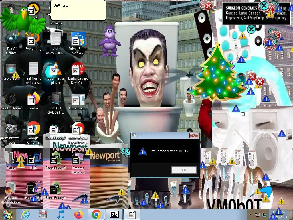Launch Process Hacker 2 shortcut
The height and width of the screenshot is (220, 293).
(x=78, y=163)
